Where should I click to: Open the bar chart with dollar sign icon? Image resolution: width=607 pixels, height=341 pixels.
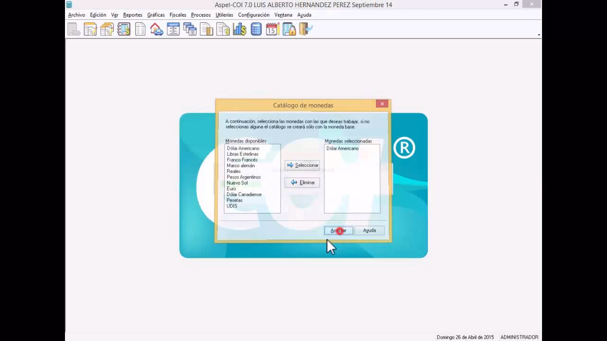point(239,29)
